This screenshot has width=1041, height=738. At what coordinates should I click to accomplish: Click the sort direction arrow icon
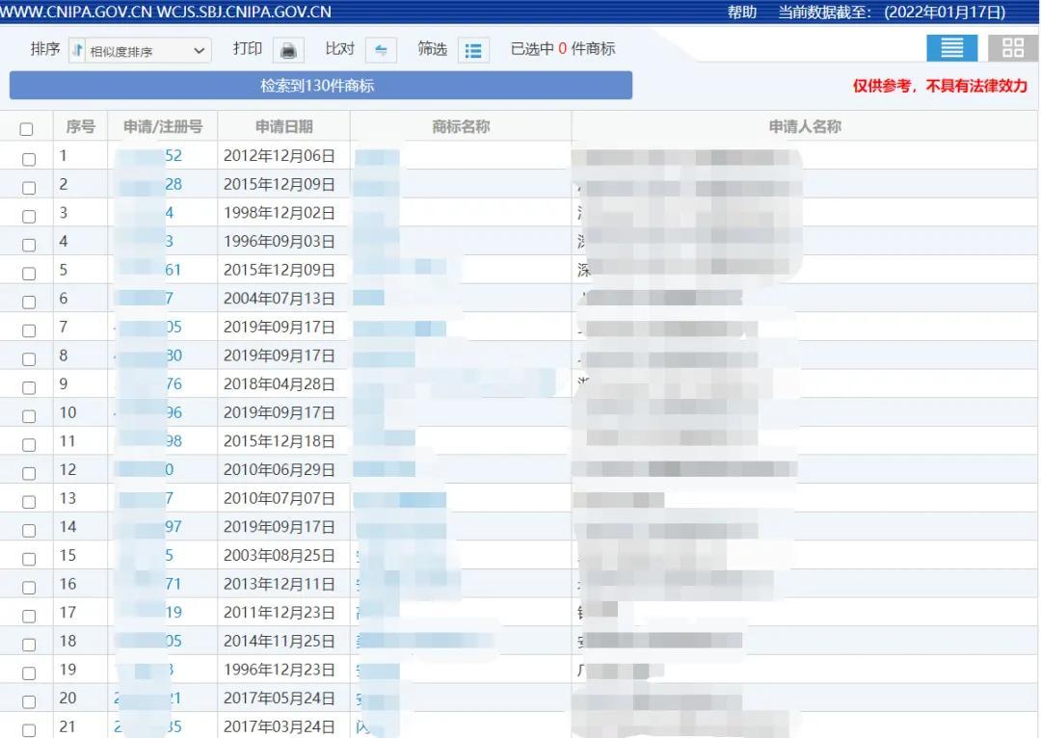pyautogui.click(x=77, y=50)
